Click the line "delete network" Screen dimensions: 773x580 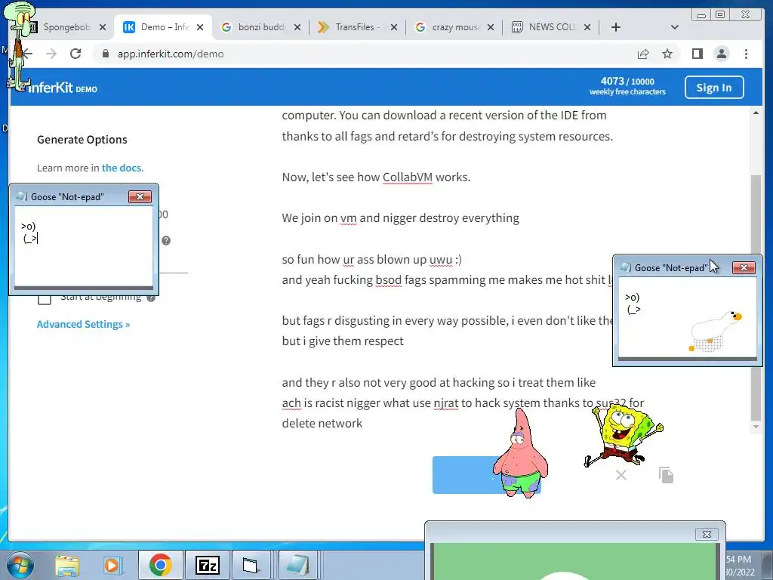tap(322, 423)
